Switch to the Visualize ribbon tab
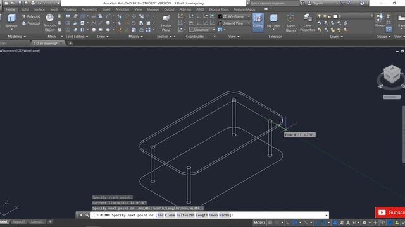Screen dimensions: 405x227 [70, 9]
